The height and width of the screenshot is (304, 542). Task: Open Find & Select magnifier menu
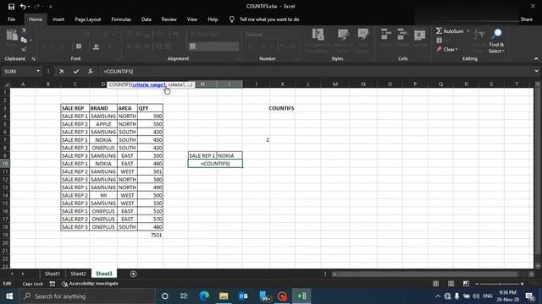[497, 41]
